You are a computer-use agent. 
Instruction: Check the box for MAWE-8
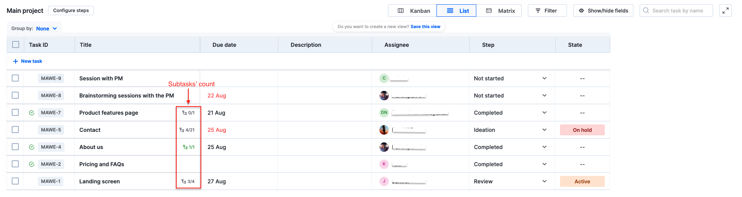click(15, 95)
